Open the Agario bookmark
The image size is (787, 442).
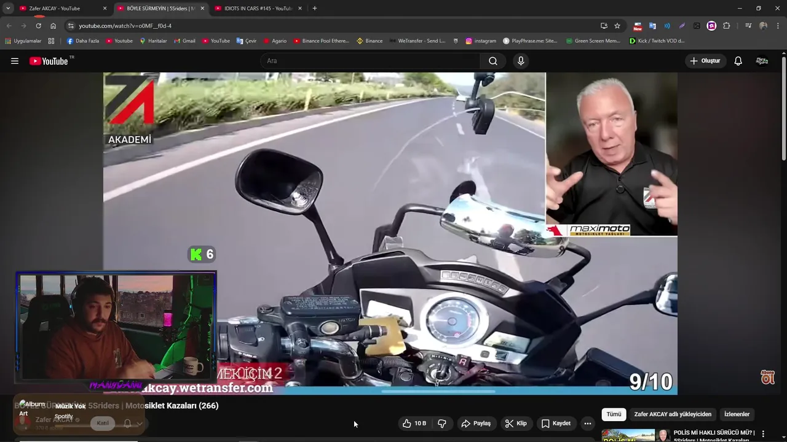275,41
